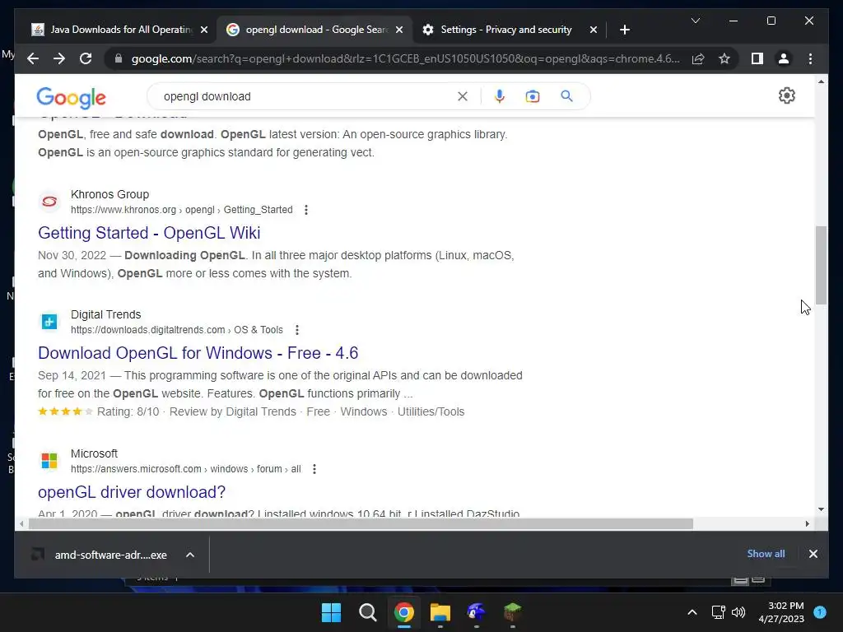Click the scroll up arrow

(821, 81)
